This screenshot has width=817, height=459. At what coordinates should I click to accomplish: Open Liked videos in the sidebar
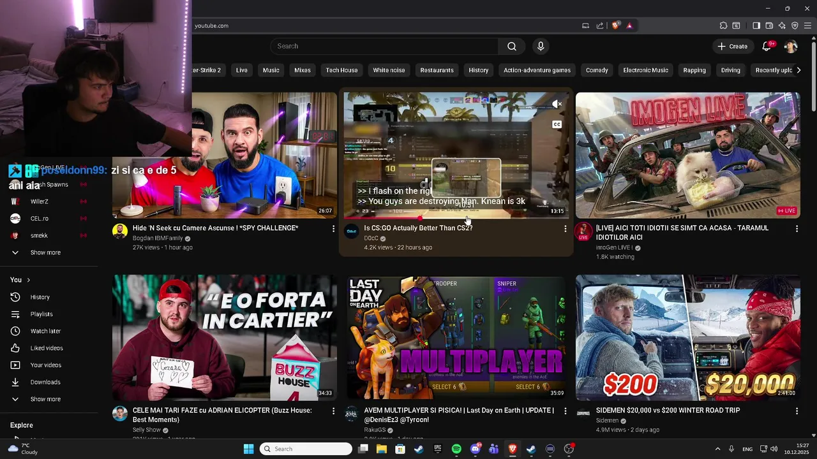tap(47, 348)
